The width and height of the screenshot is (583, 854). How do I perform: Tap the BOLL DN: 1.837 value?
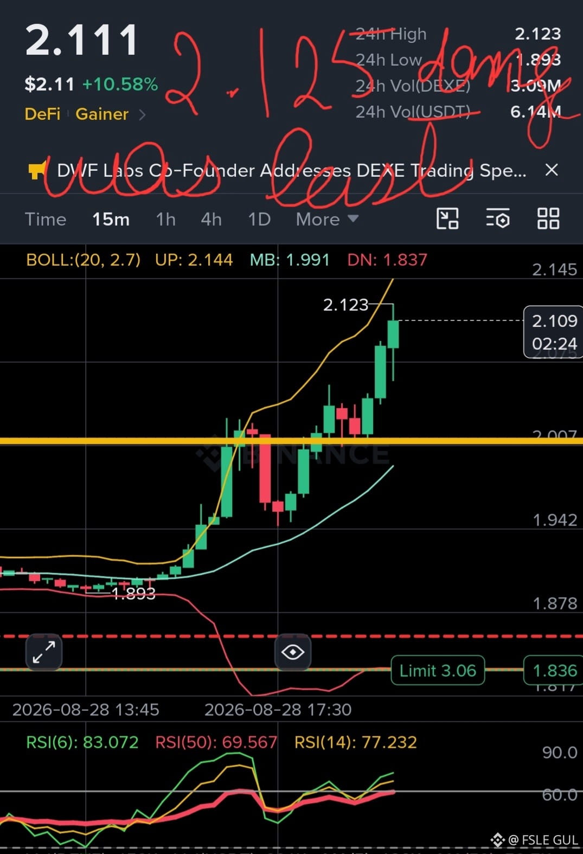click(x=387, y=260)
